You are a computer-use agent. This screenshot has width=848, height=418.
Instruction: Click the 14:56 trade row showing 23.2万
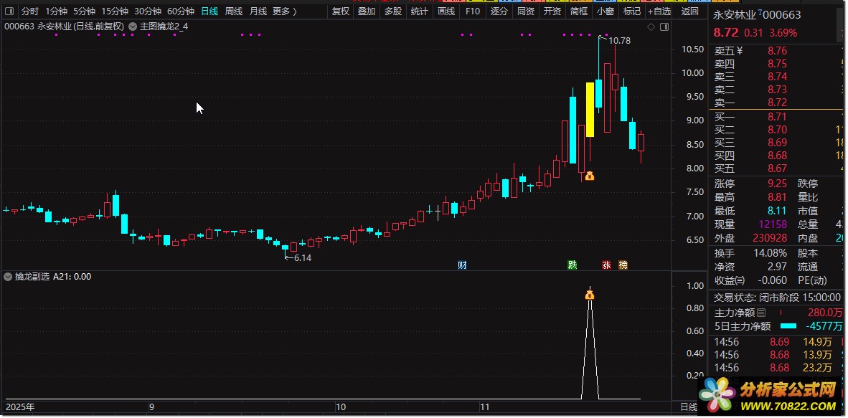pyautogui.click(x=778, y=369)
